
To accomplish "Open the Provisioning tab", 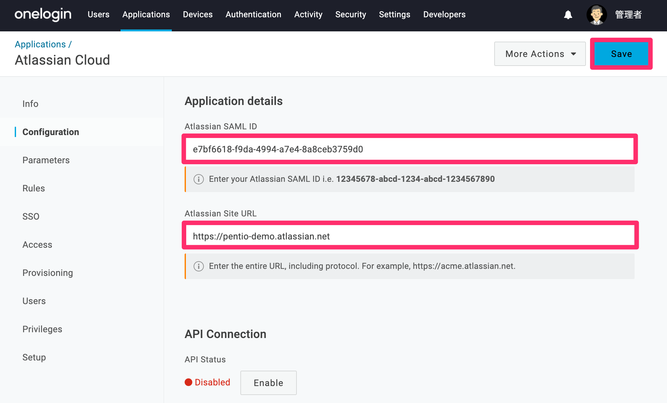I will coord(48,273).
